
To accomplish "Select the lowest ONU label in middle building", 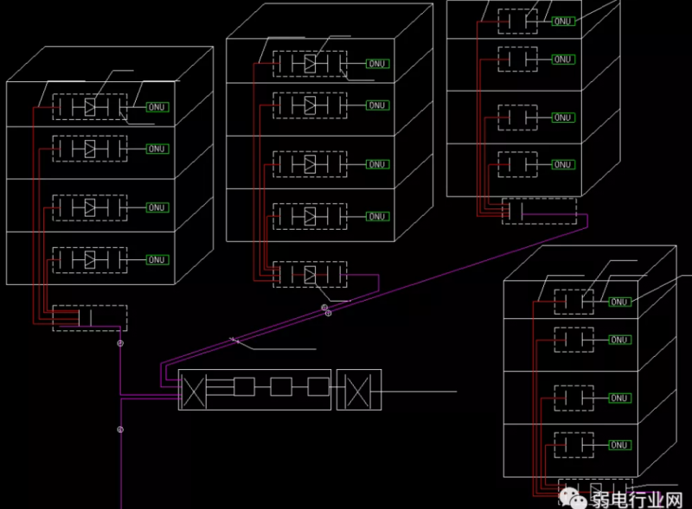I will tap(376, 216).
